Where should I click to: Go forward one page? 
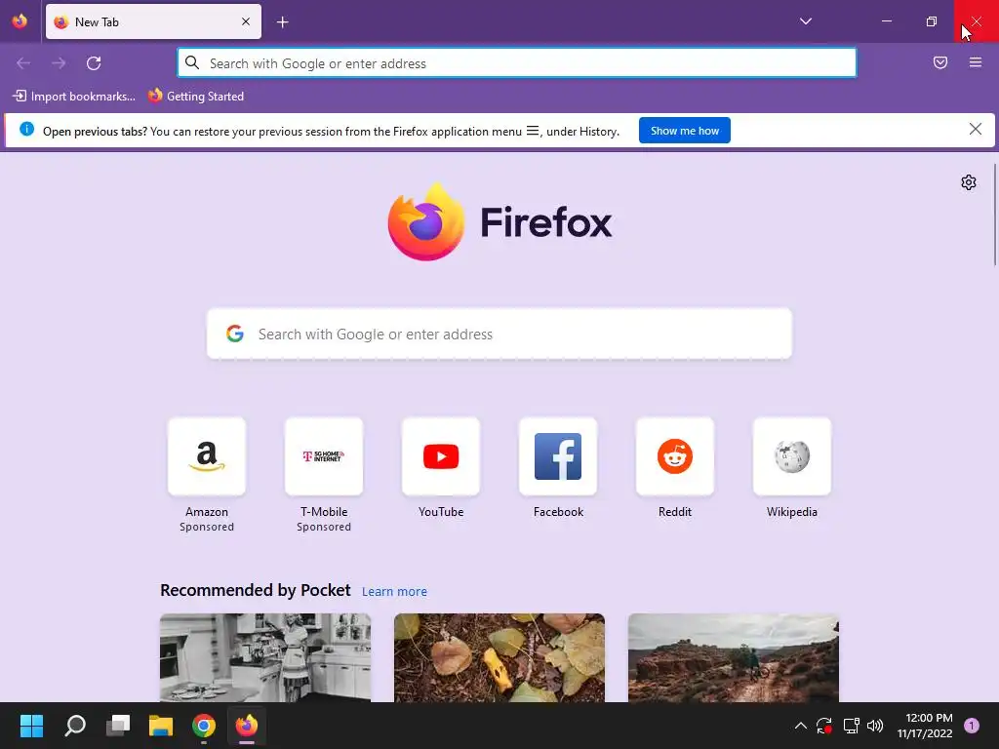(x=59, y=63)
